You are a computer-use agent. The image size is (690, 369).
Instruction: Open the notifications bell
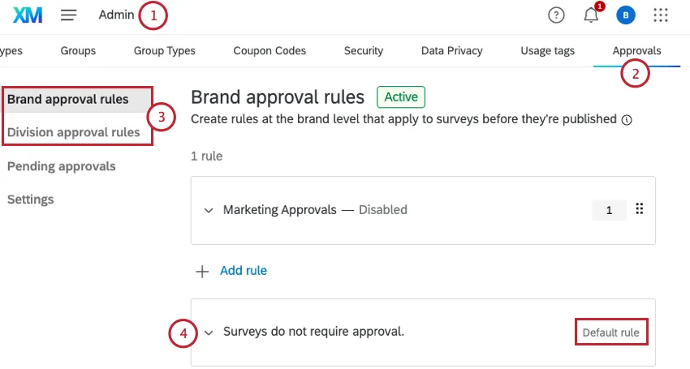[x=591, y=15]
